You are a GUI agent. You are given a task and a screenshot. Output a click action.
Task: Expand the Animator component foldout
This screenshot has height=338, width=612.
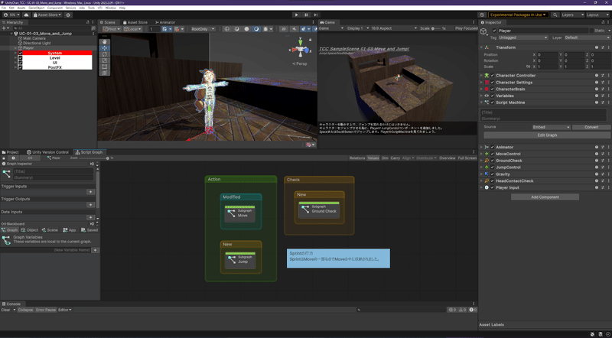point(482,147)
